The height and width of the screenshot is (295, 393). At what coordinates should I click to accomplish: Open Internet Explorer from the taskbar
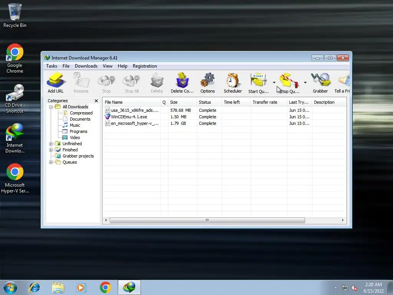(34, 287)
